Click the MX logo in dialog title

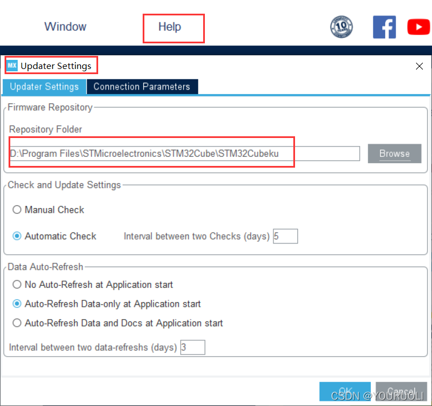[x=12, y=66]
